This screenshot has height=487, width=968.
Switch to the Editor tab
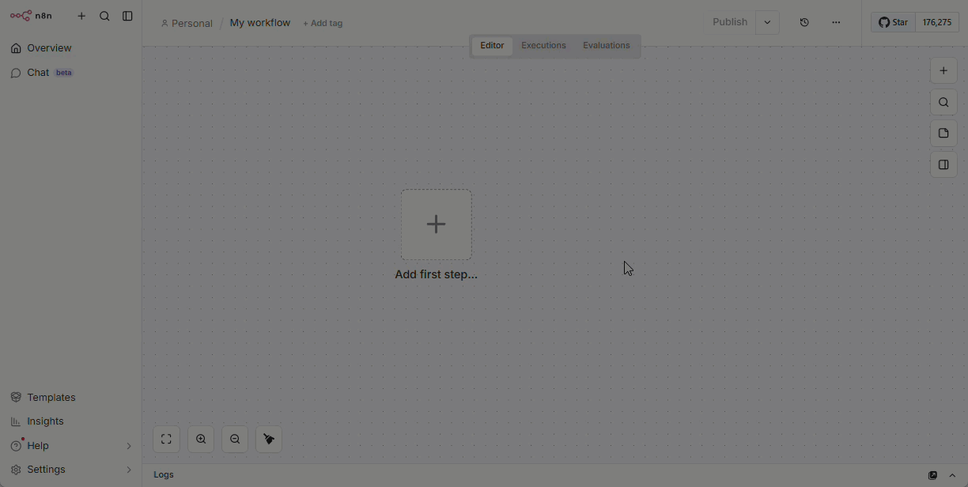click(x=492, y=46)
